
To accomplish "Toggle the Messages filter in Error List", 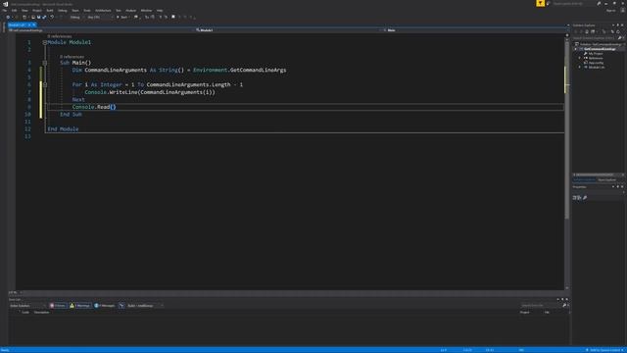I will pos(105,306).
